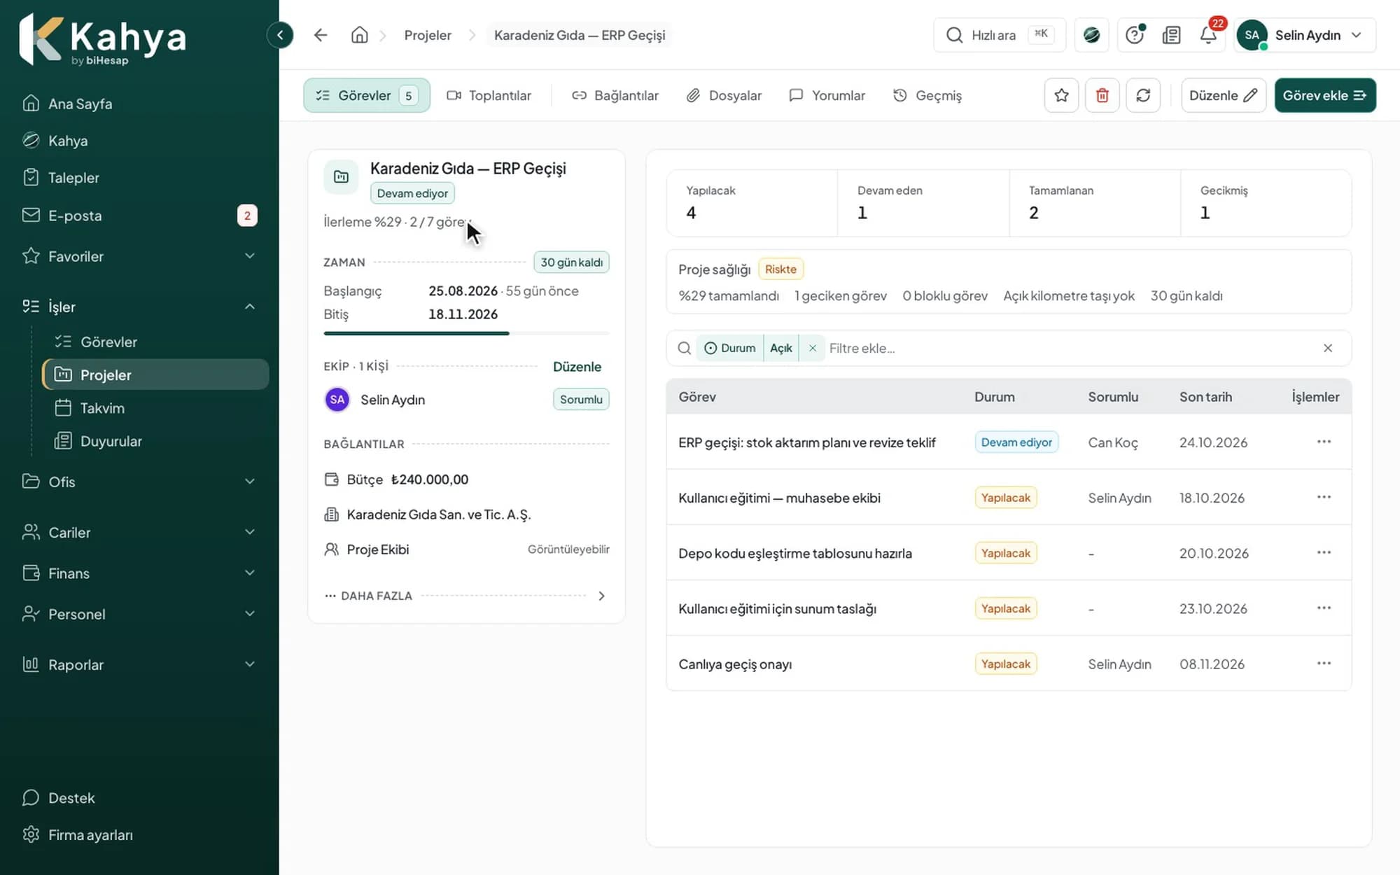This screenshot has width=1400, height=875.
Task: Click Düzenle link in EKİP section
Action: click(x=577, y=367)
